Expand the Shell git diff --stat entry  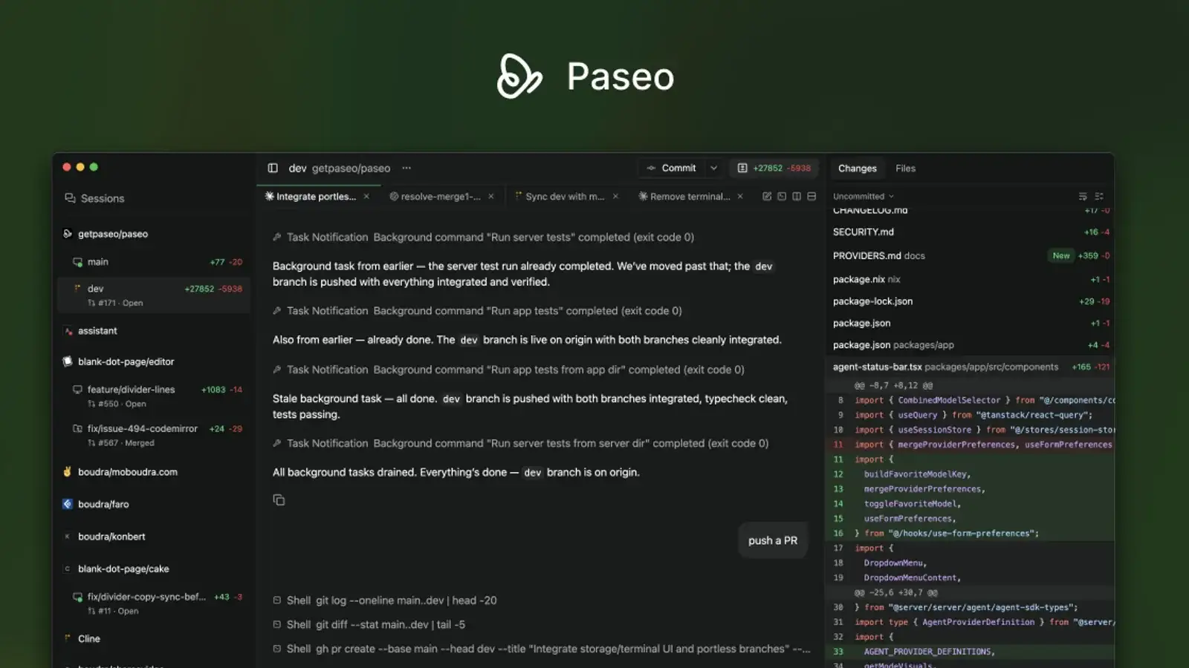369,625
